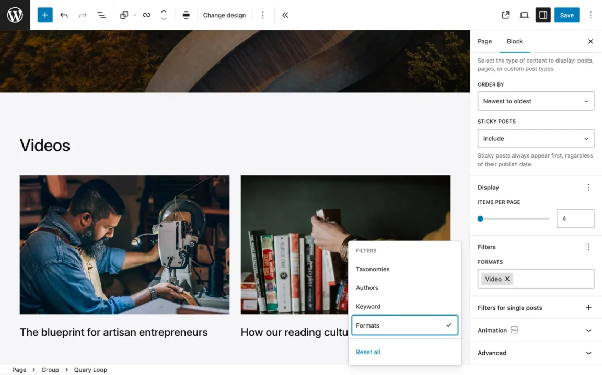Viewport: 602px width, 375px height.
Task: Enable the Authors filter
Action: (367, 287)
